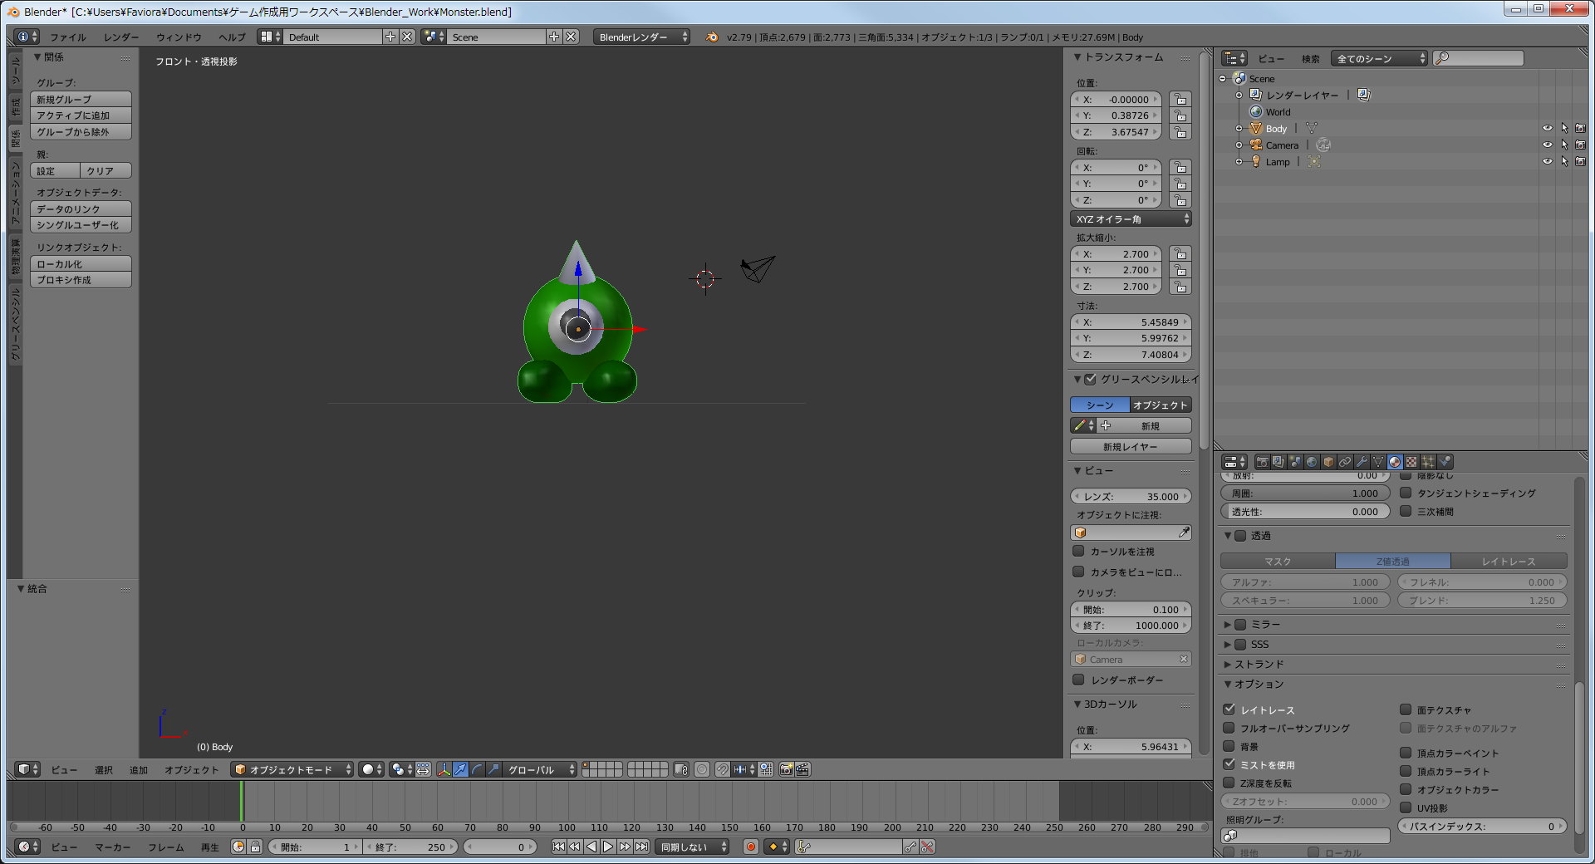1595x864 pixels.
Task: Toggle Body visibility eye in outliner
Action: pyautogui.click(x=1547, y=129)
